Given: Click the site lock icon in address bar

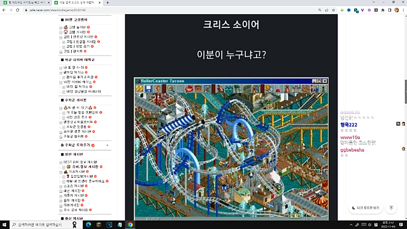Looking at the screenshot, I should (26, 10).
